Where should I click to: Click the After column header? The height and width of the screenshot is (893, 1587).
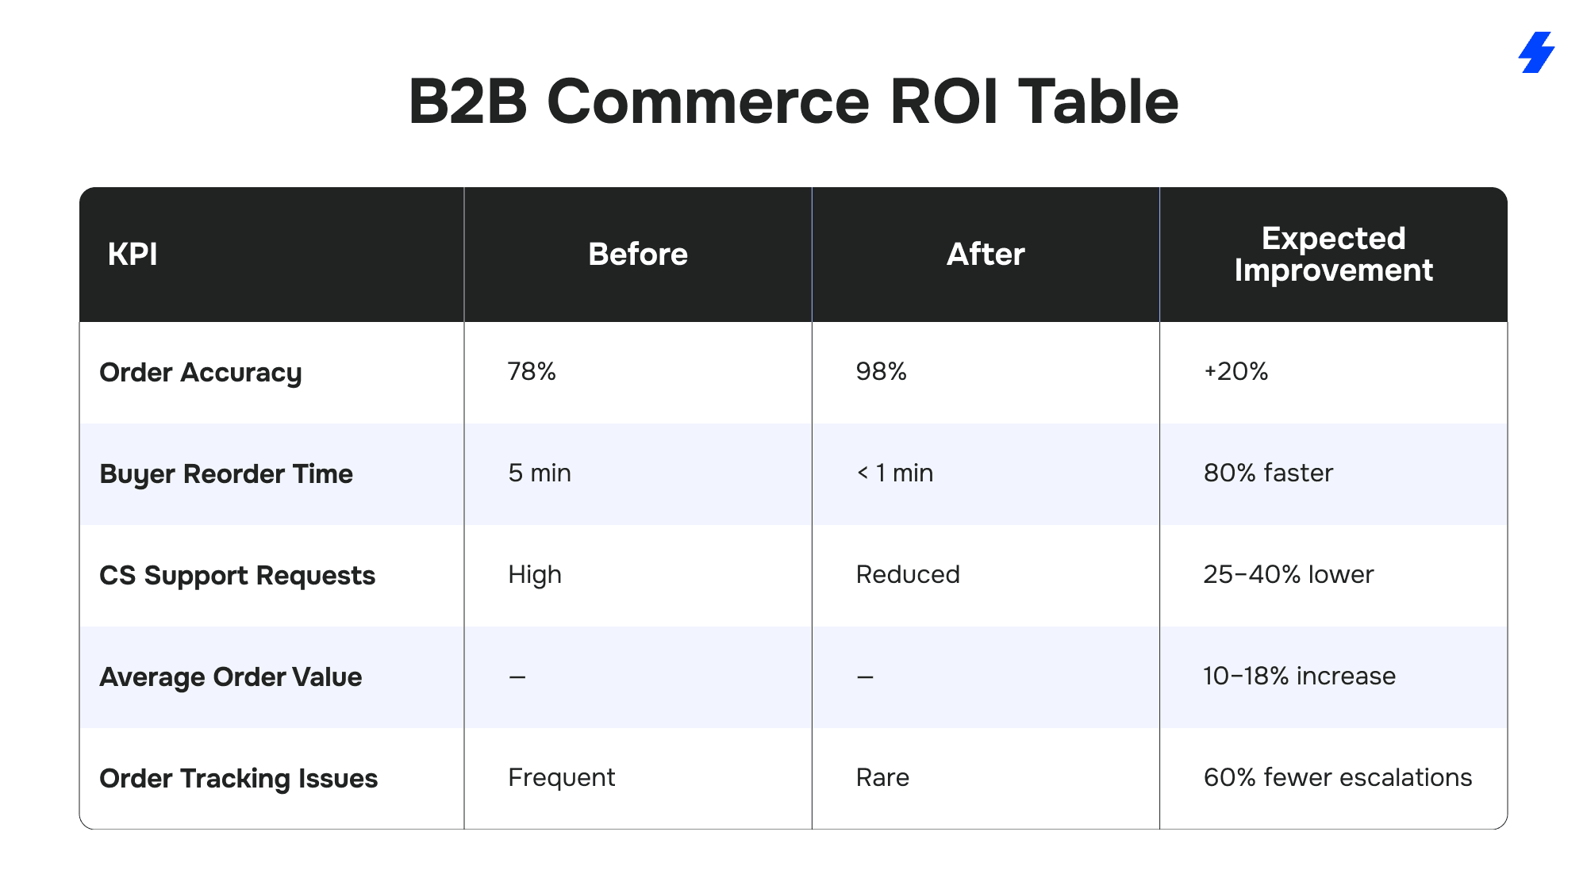point(986,255)
